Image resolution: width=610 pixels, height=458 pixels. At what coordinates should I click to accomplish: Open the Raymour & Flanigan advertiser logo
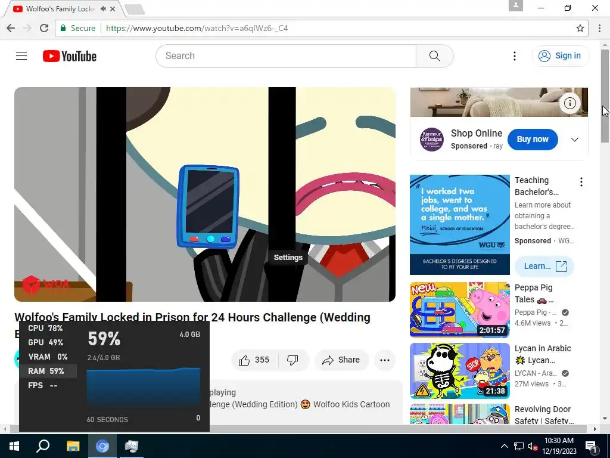432,140
